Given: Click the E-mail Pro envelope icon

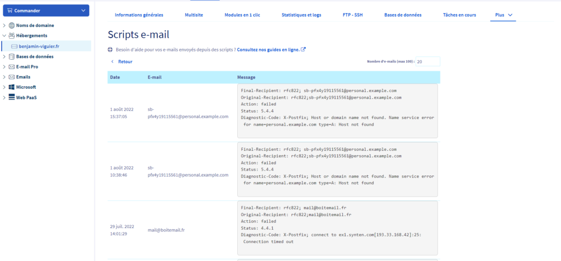Looking at the screenshot, I should click(12, 67).
